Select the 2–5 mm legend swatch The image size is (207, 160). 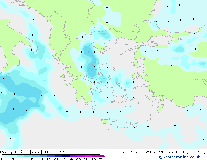coord(28,156)
